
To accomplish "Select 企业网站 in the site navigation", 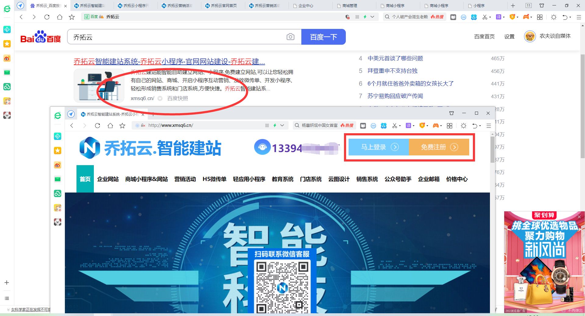I will coord(108,179).
